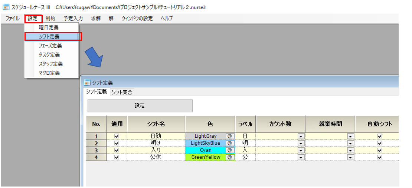The height and width of the screenshot is (188, 412).
Task: Select the 日勤 shift name cell
Action: [x=156, y=136]
